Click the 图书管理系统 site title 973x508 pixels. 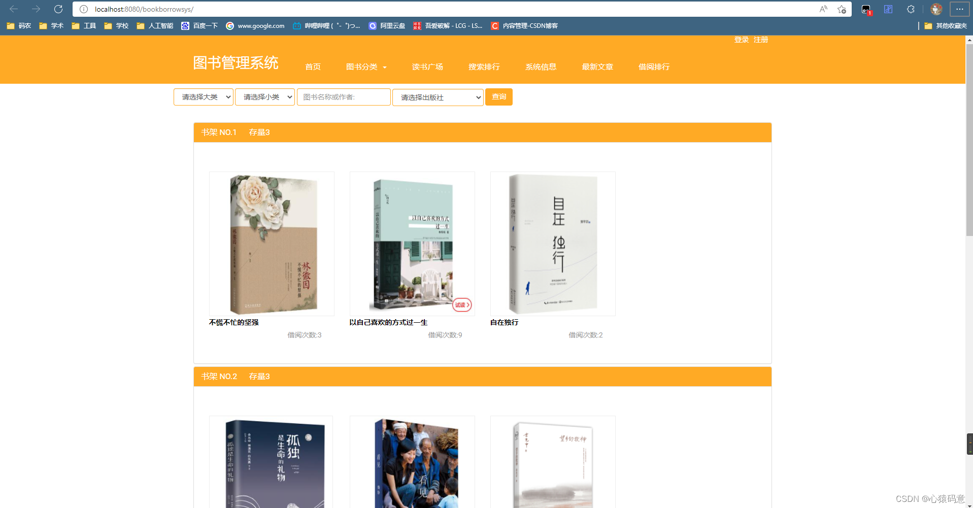pyautogui.click(x=236, y=63)
